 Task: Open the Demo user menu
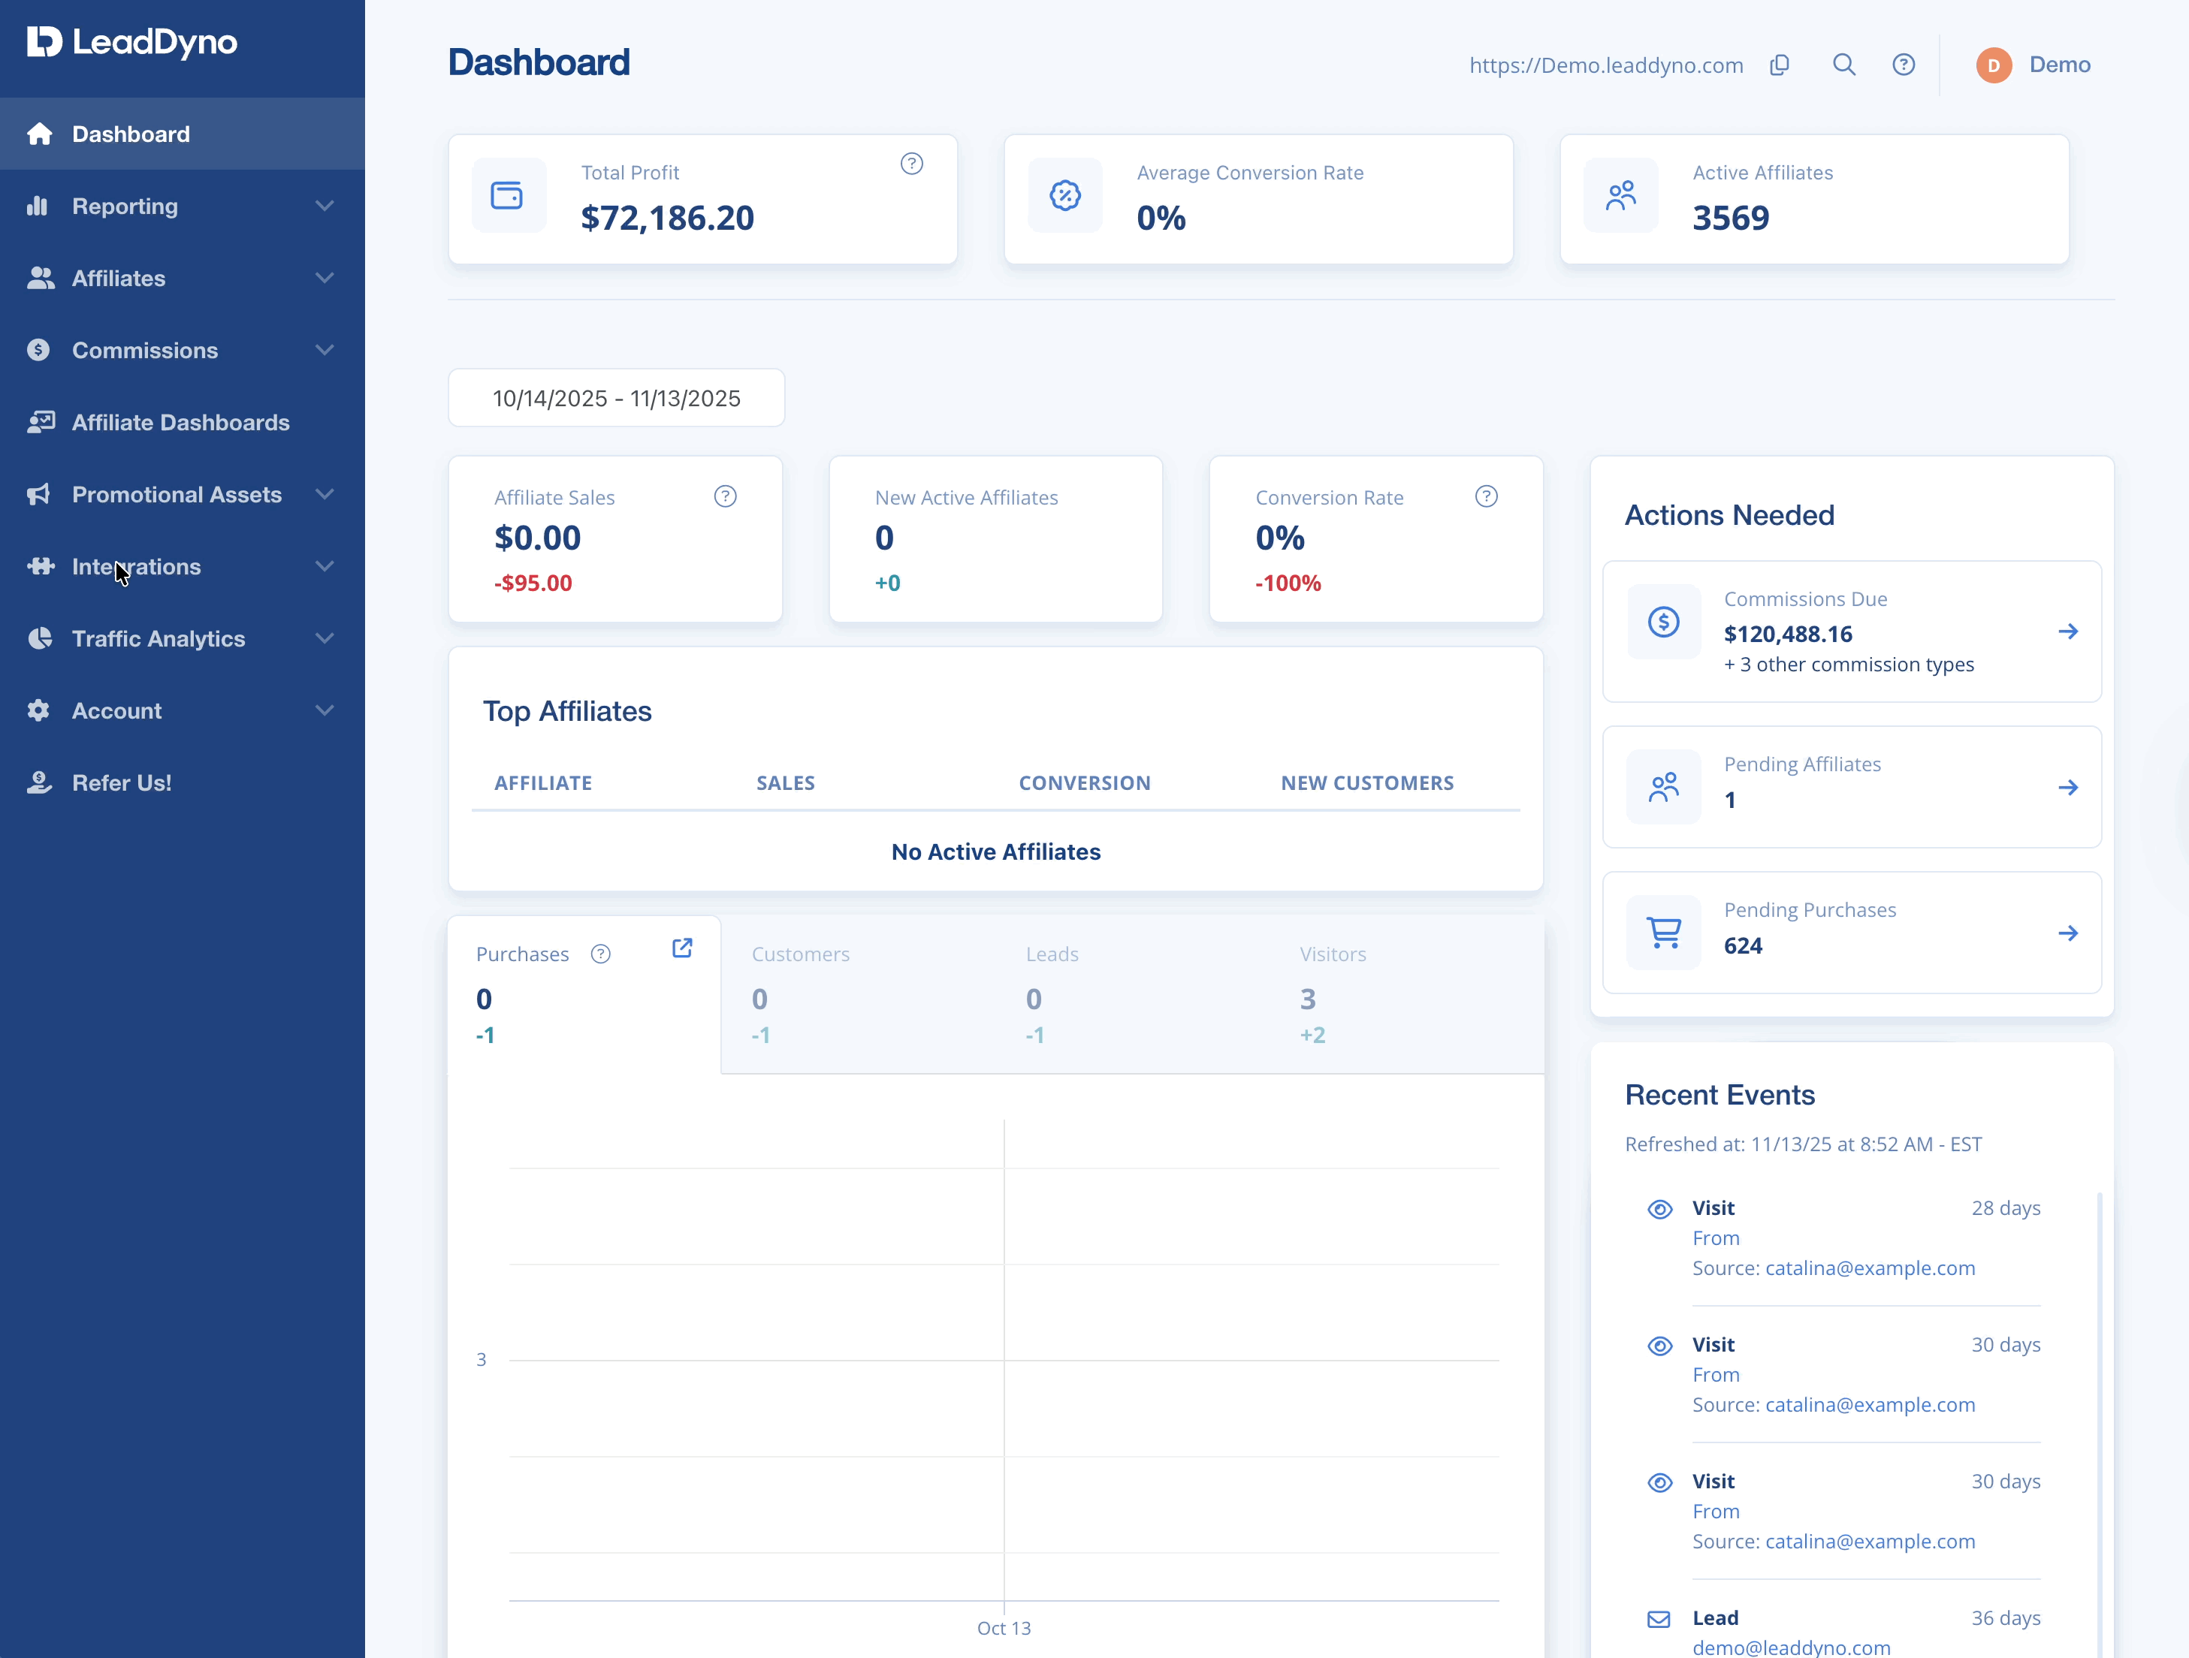pos(2034,65)
